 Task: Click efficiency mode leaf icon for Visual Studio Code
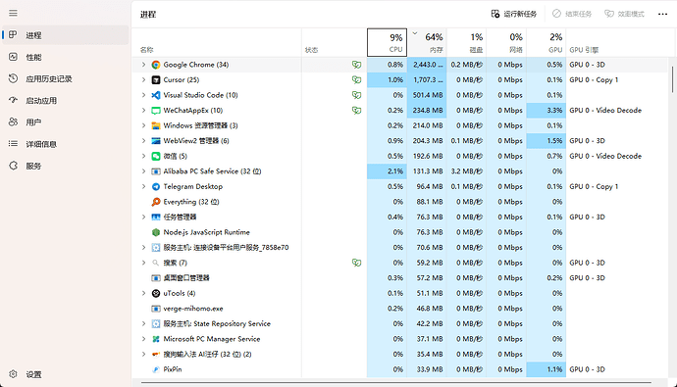tap(356, 95)
